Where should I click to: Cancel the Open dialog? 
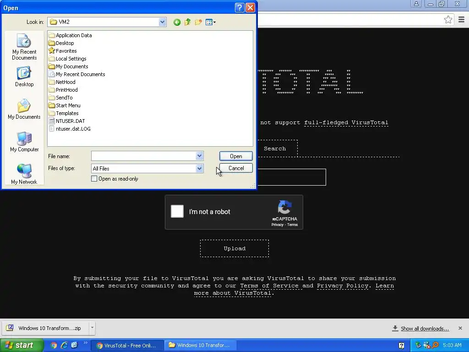236,168
